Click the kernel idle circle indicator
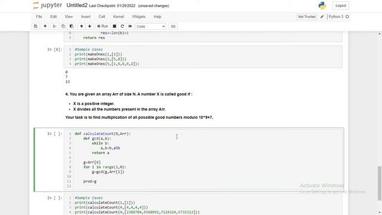The height and width of the screenshot is (215, 382). [x=347, y=17]
